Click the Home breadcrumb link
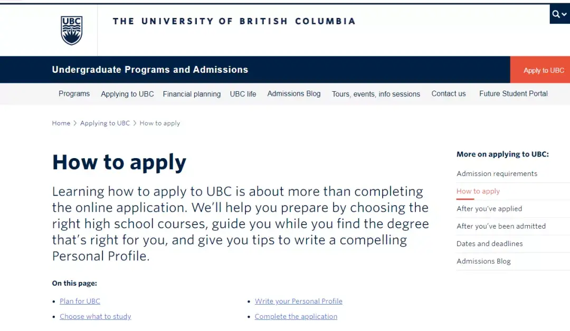Viewport: 570px width, 331px height. [x=61, y=123]
